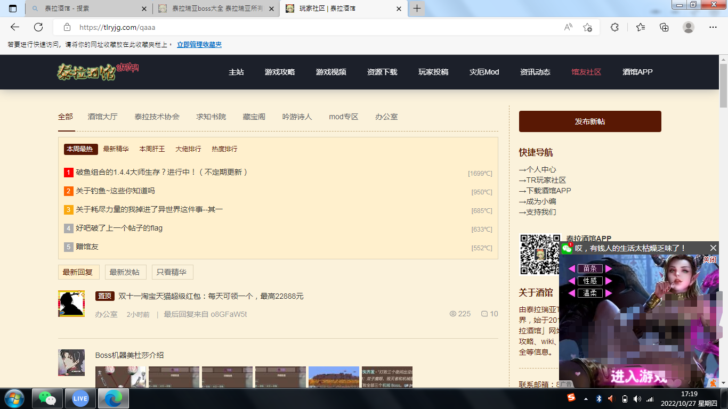Select the 最新回复 sort option
This screenshot has width=728, height=409.
[78, 272]
